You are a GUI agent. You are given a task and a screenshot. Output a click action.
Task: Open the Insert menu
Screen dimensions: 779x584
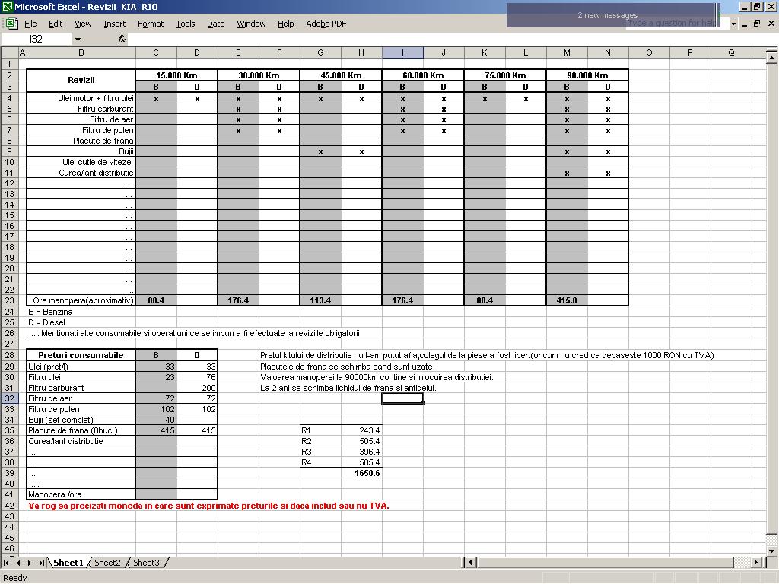pos(114,24)
